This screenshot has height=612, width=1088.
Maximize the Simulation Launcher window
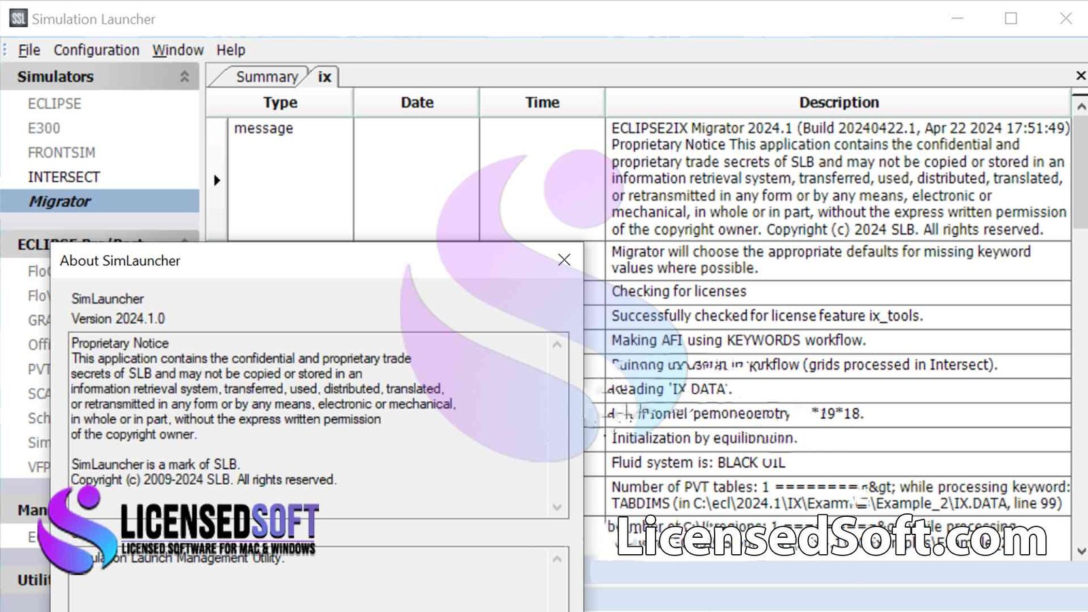point(1011,18)
